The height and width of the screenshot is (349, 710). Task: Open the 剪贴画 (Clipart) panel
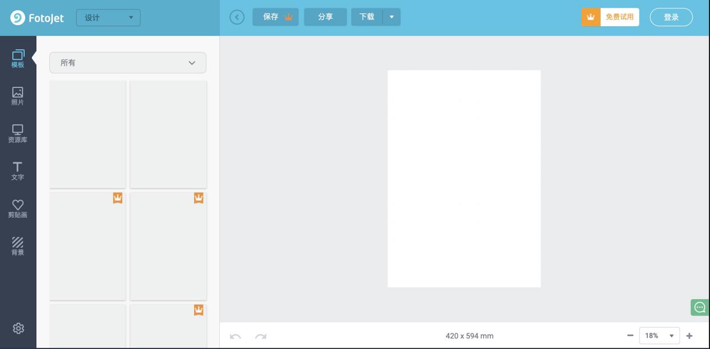coord(18,209)
